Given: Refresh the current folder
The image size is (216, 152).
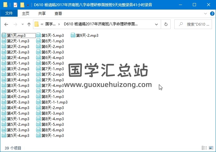Looking at the screenshot, I should click(x=166, y=24).
